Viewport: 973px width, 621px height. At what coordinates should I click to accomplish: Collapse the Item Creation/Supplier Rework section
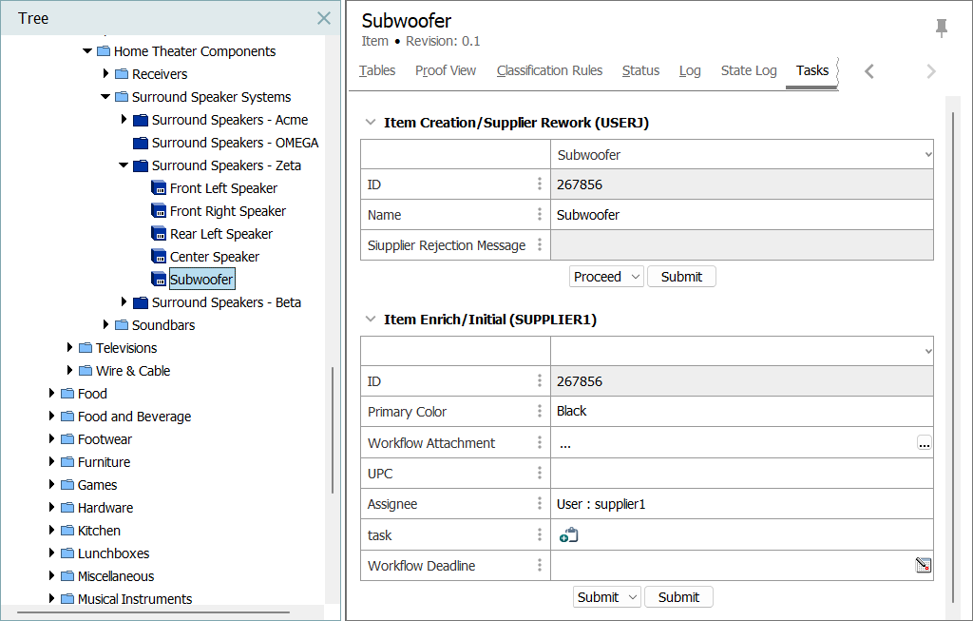click(369, 123)
